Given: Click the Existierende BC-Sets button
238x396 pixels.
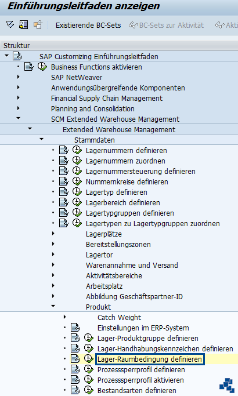Looking at the screenshot, I should coord(88,26).
